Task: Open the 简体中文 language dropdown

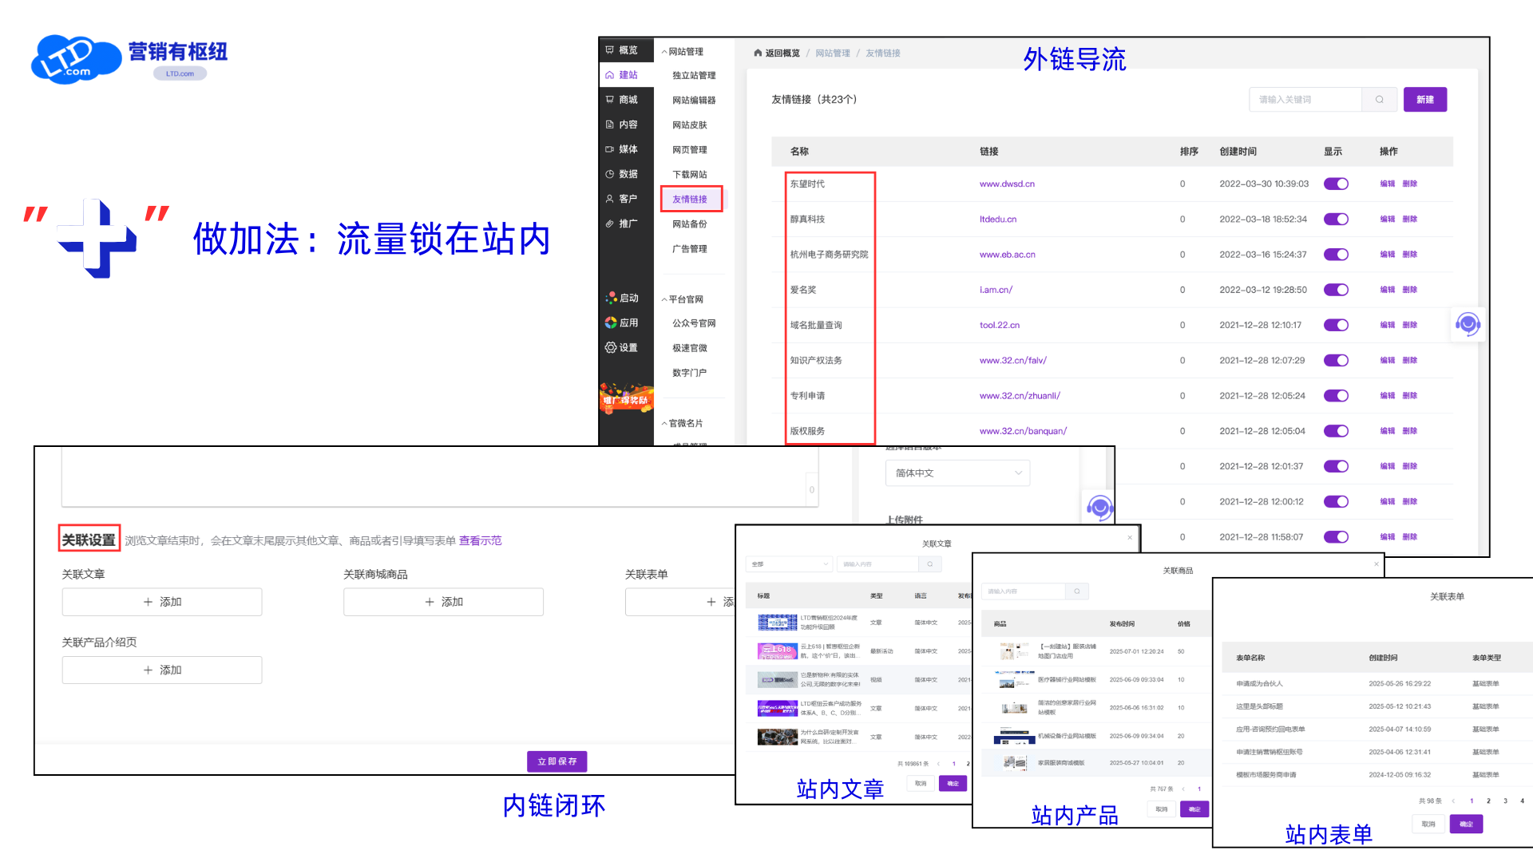Action: (957, 473)
